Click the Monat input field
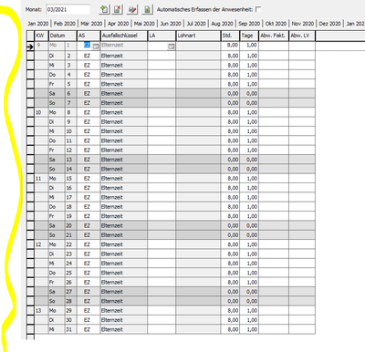Image resolution: width=365 pixels, height=352 pixels. (x=68, y=9)
